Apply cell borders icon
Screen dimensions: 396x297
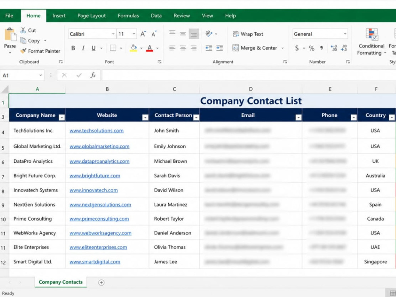pos(113,48)
